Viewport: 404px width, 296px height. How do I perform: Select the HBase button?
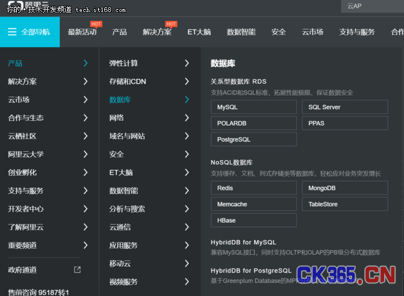254,220
